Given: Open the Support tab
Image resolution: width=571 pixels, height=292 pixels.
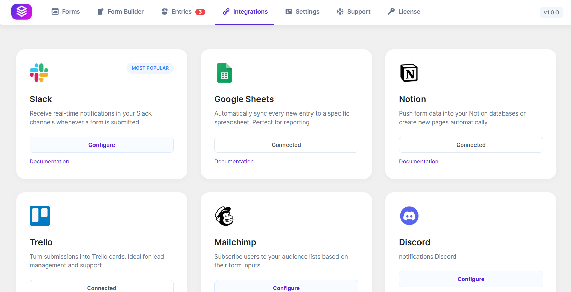Looking at the screenshot, I should pos(354,12).
